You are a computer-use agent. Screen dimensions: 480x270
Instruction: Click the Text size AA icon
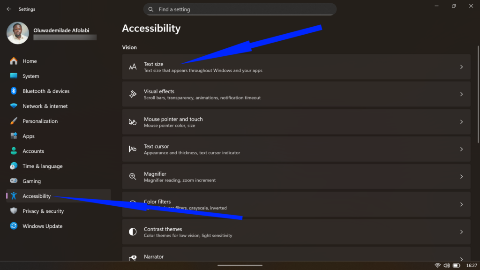coord(133,67)
